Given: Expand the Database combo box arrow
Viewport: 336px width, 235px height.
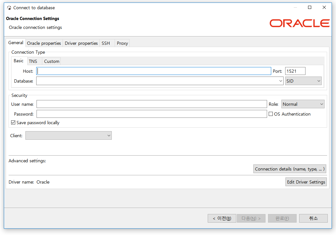Looking at the screenshot, I should (280, 81).
